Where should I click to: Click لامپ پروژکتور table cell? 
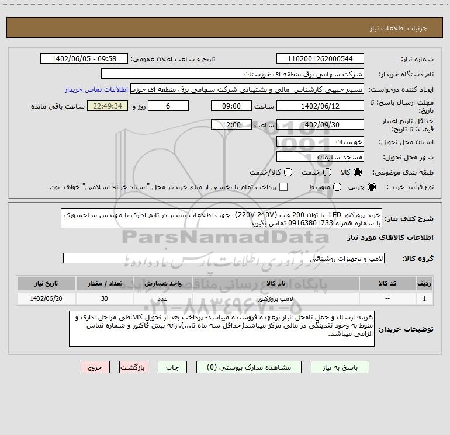(x=276, y=298)
